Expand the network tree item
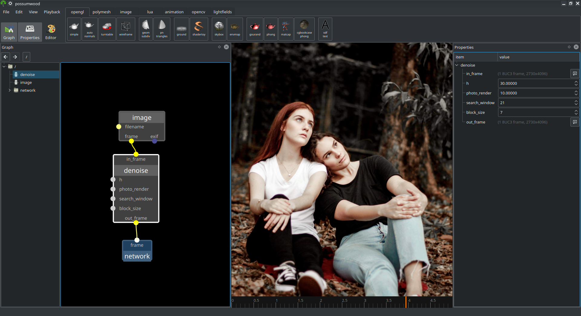 (10, 90)
